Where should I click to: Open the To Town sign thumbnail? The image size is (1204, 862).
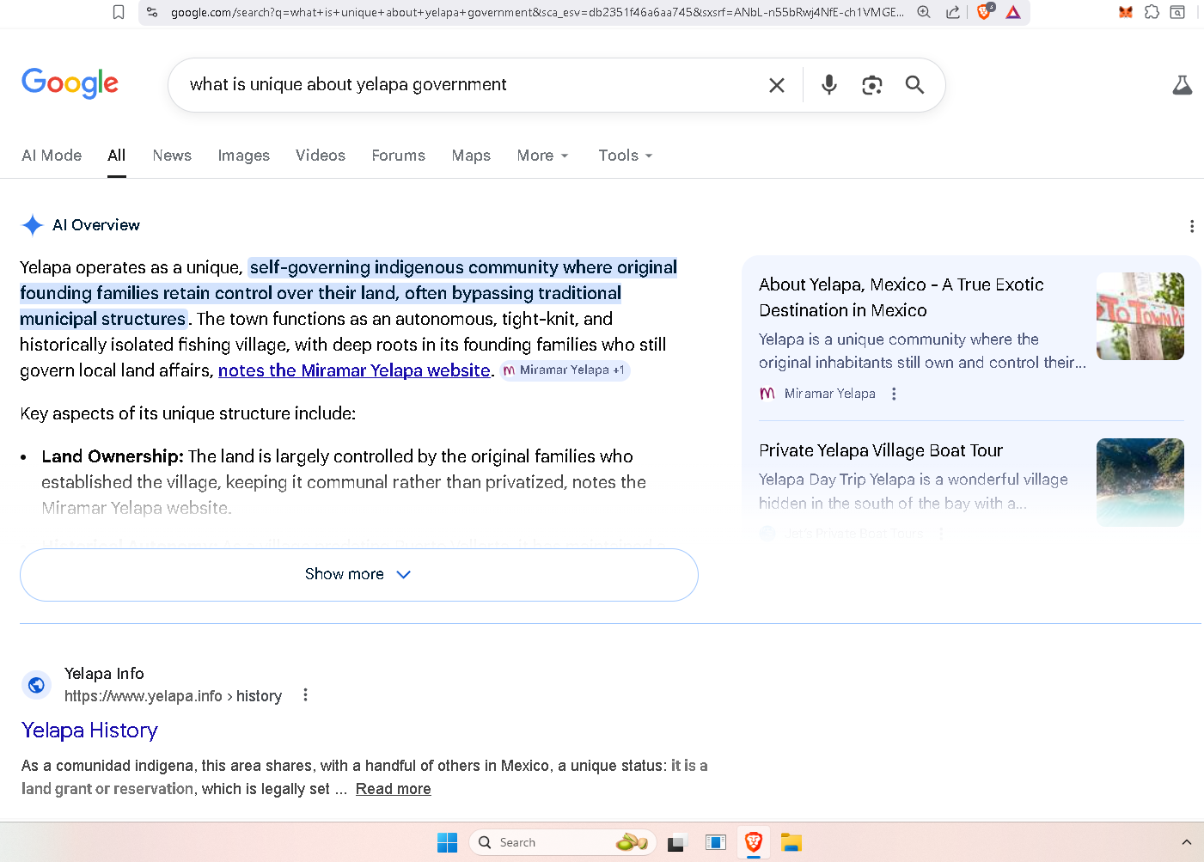click(x=1140, y=316)
